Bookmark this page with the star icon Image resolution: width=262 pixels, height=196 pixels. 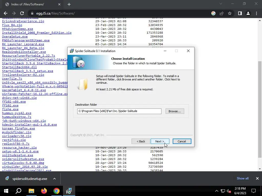[x=230, y=13]
